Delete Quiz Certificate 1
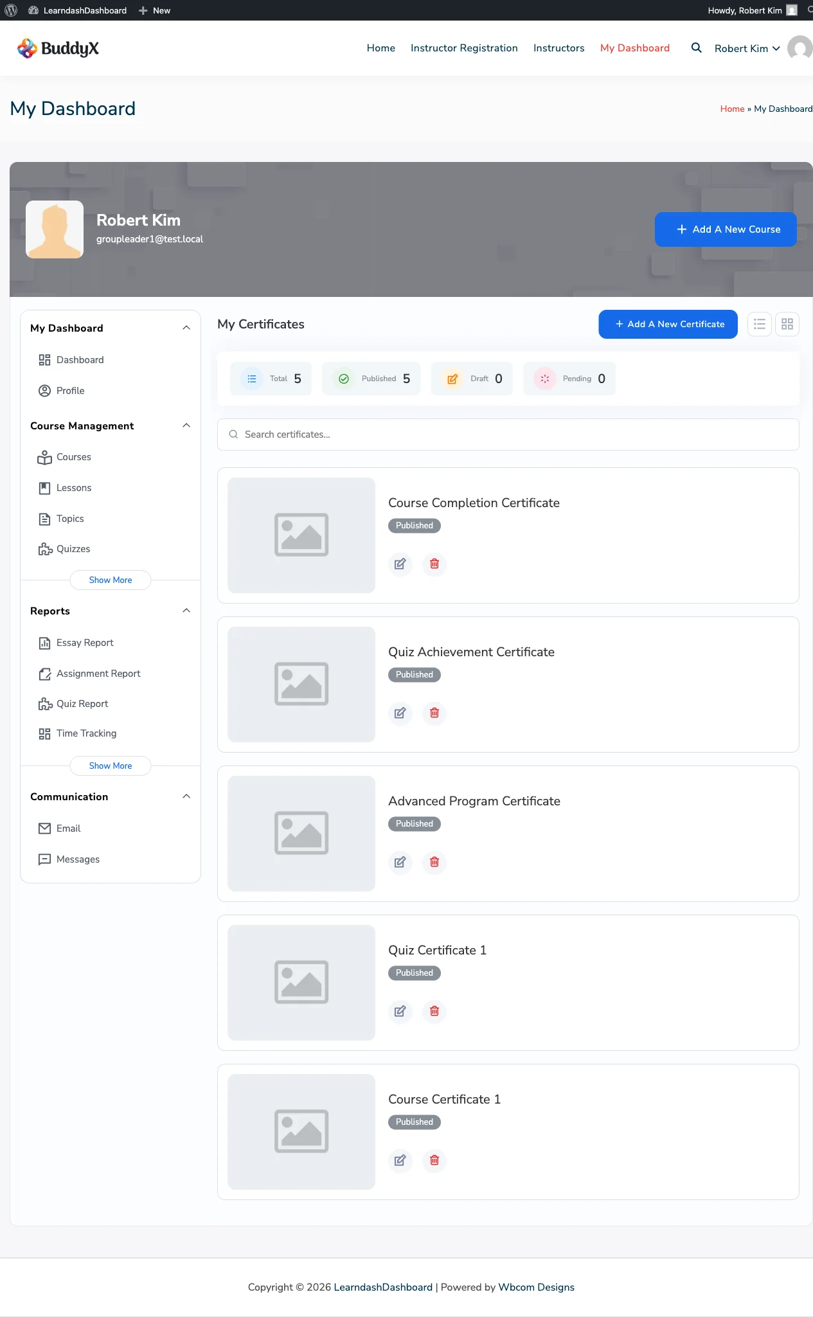Image resolution: width=813 pixels, height=1317 pixels. 434,1011
